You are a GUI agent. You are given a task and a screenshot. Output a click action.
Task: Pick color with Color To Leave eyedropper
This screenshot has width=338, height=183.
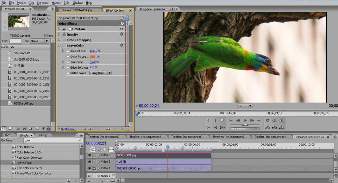99,57
